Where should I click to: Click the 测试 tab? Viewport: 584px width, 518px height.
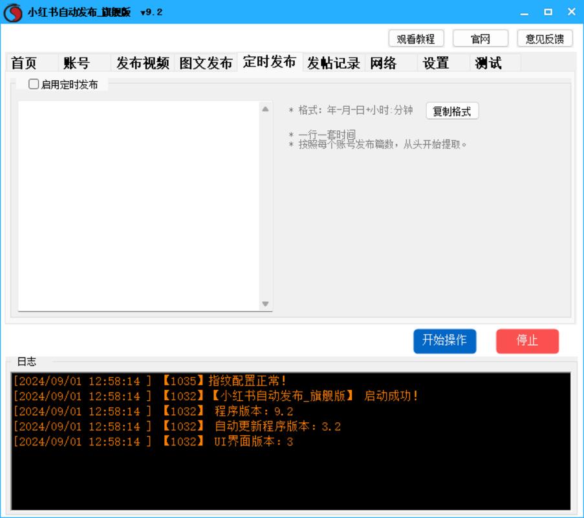coord(488,63)
